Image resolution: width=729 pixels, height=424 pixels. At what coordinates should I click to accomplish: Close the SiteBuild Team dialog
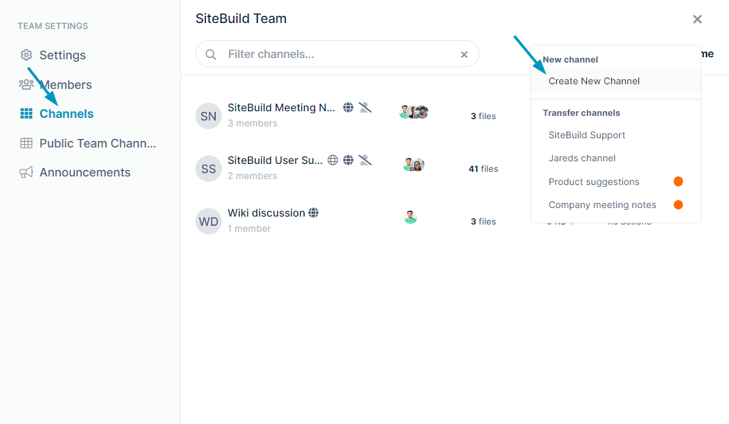697,19
